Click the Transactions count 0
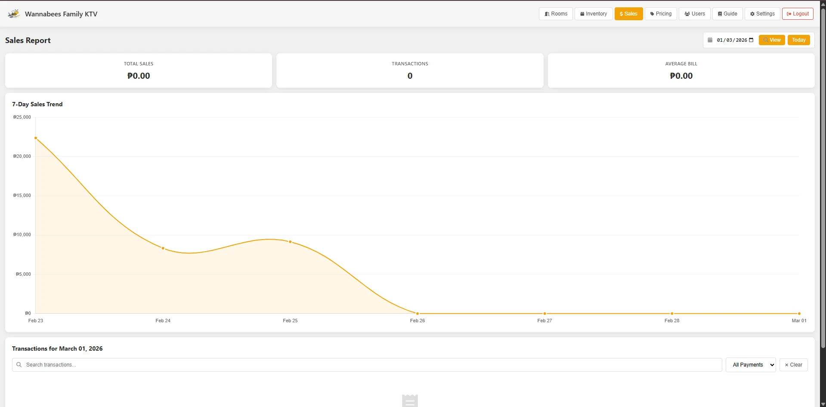Screen dimensions: 826x407 coord(410,76)
